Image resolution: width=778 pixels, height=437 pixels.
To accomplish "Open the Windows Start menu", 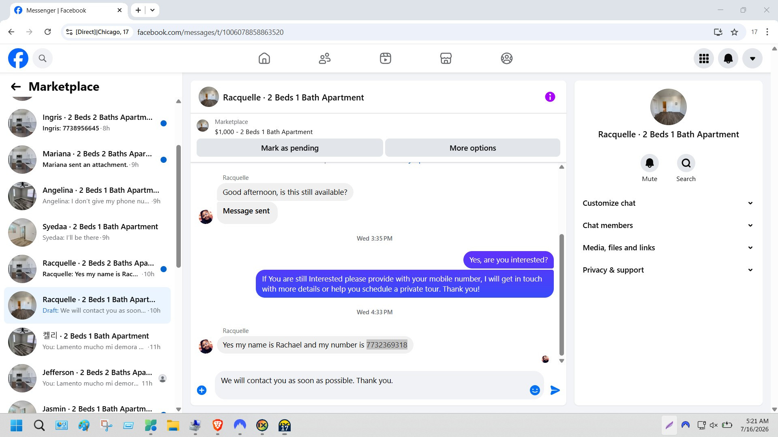I will coord(16,425).
